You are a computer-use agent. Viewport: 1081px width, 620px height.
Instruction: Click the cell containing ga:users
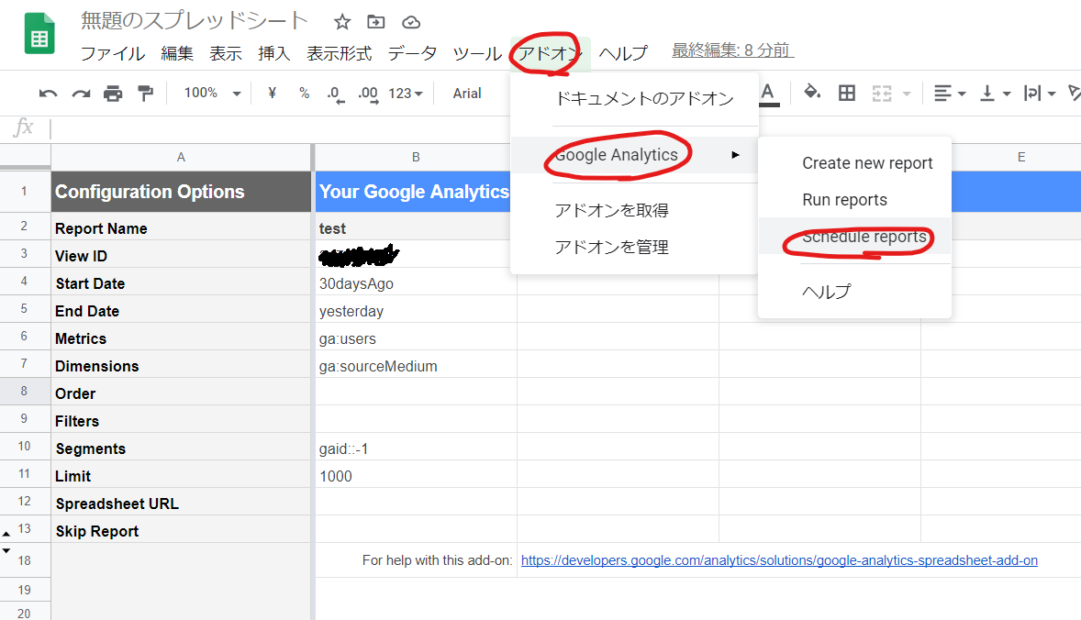coord(416,338)
